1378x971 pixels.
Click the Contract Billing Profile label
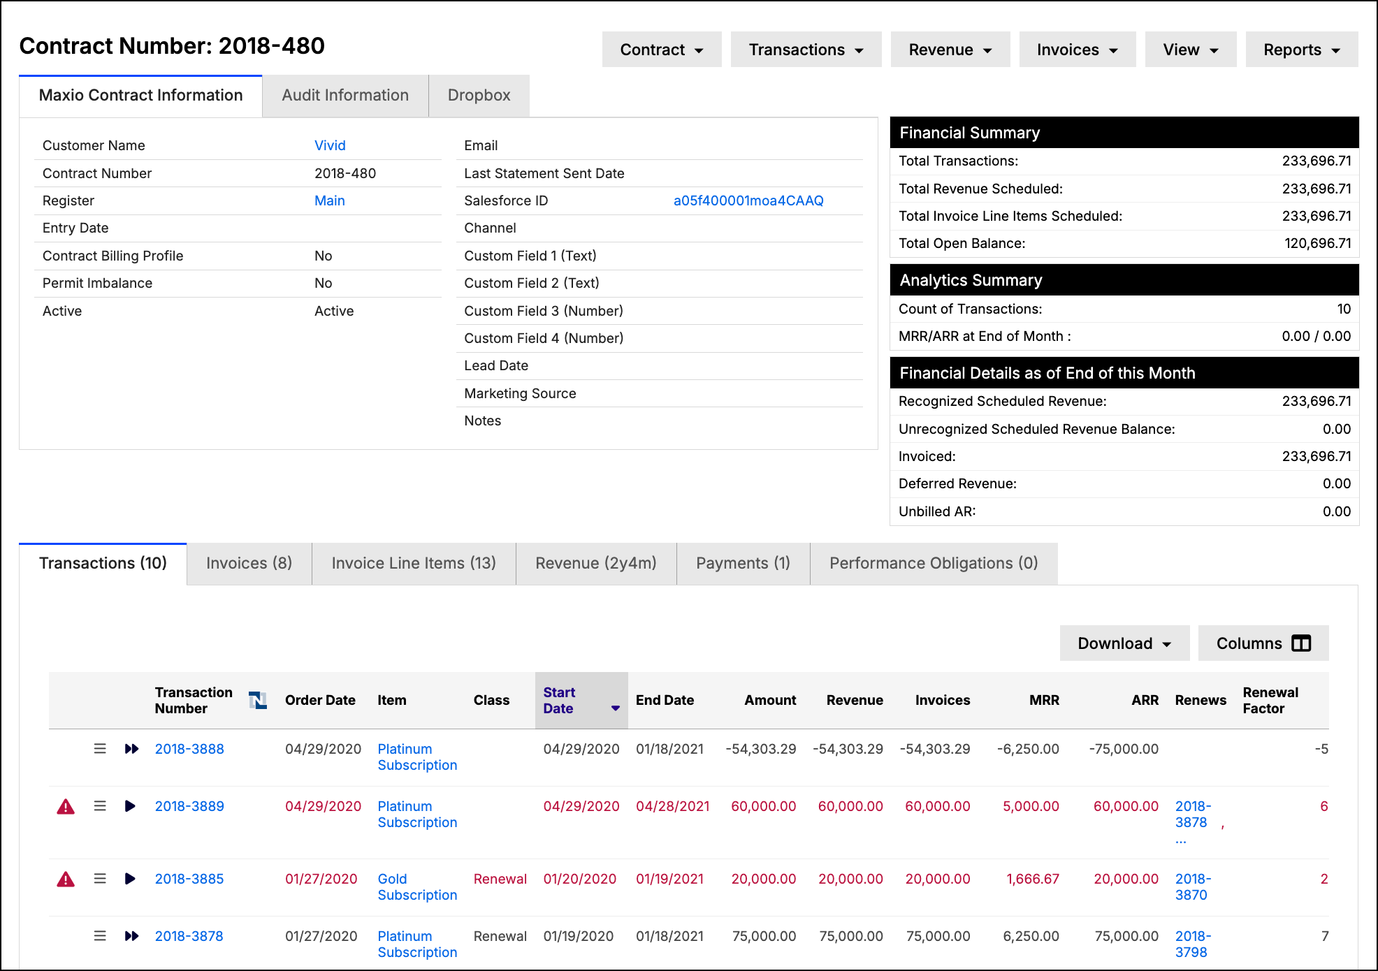113,256
